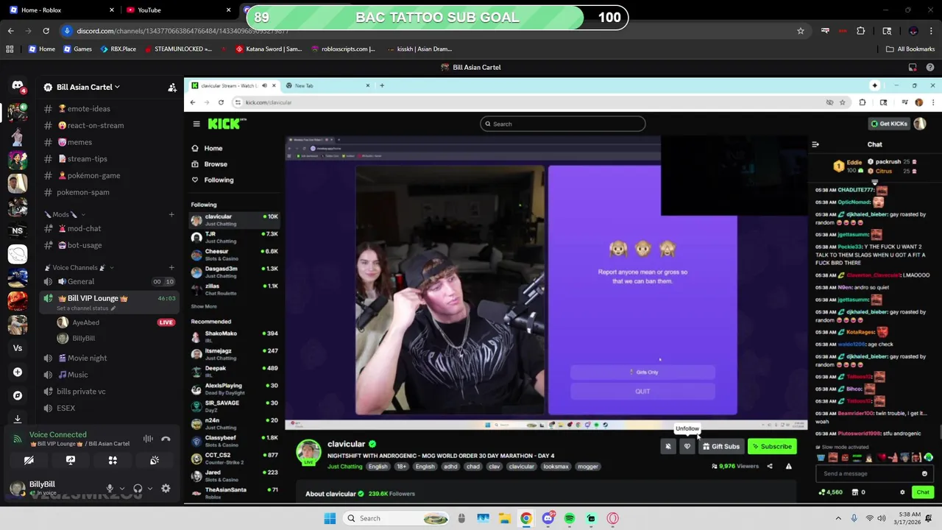Disconnect from voice channel

(166, 439)
